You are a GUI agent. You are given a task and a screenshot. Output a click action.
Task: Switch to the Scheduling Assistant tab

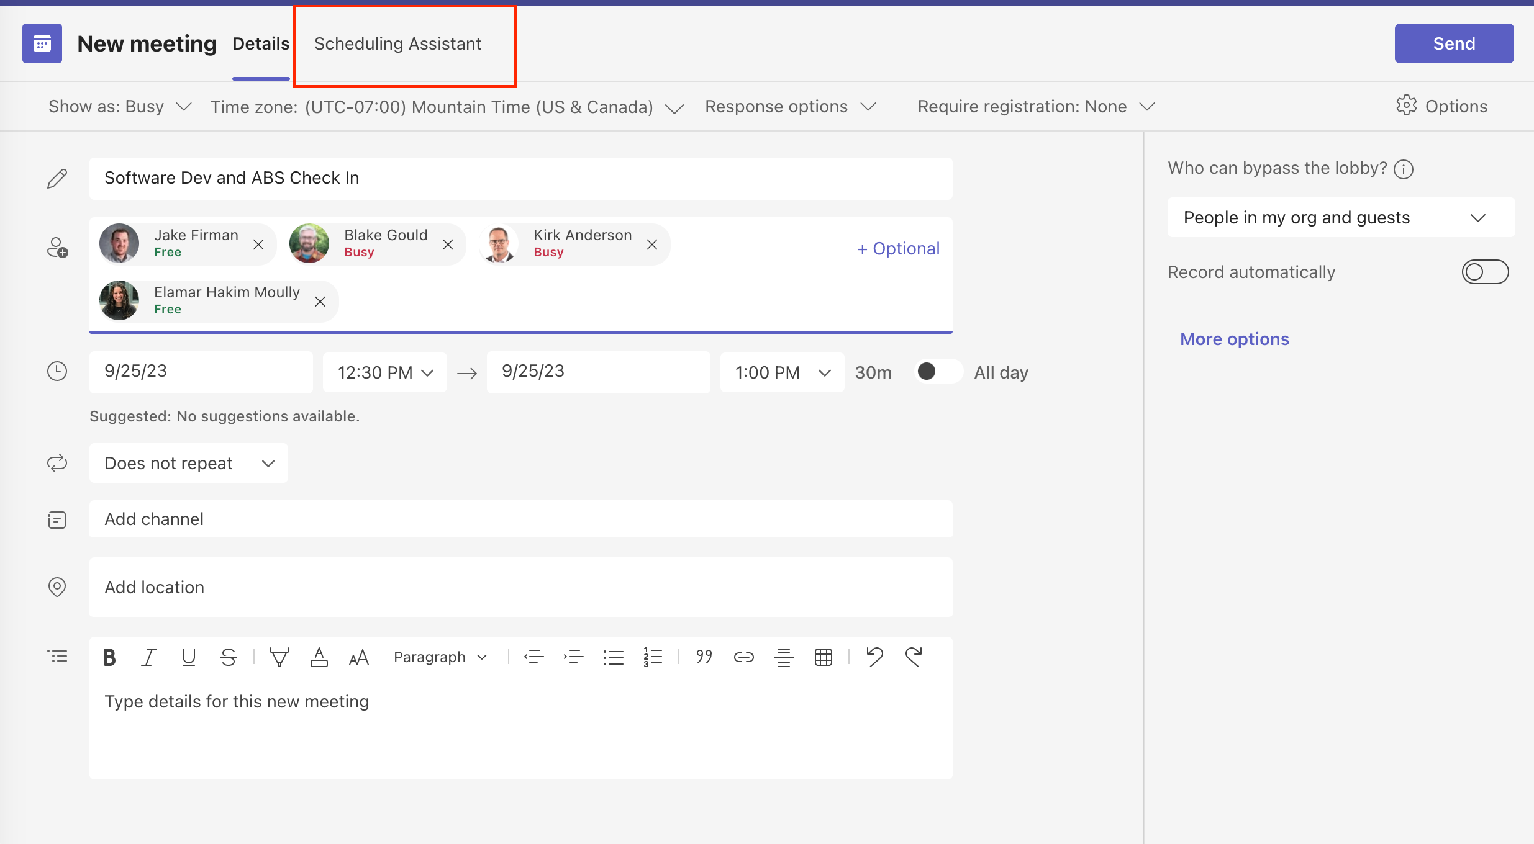point(398,43)
